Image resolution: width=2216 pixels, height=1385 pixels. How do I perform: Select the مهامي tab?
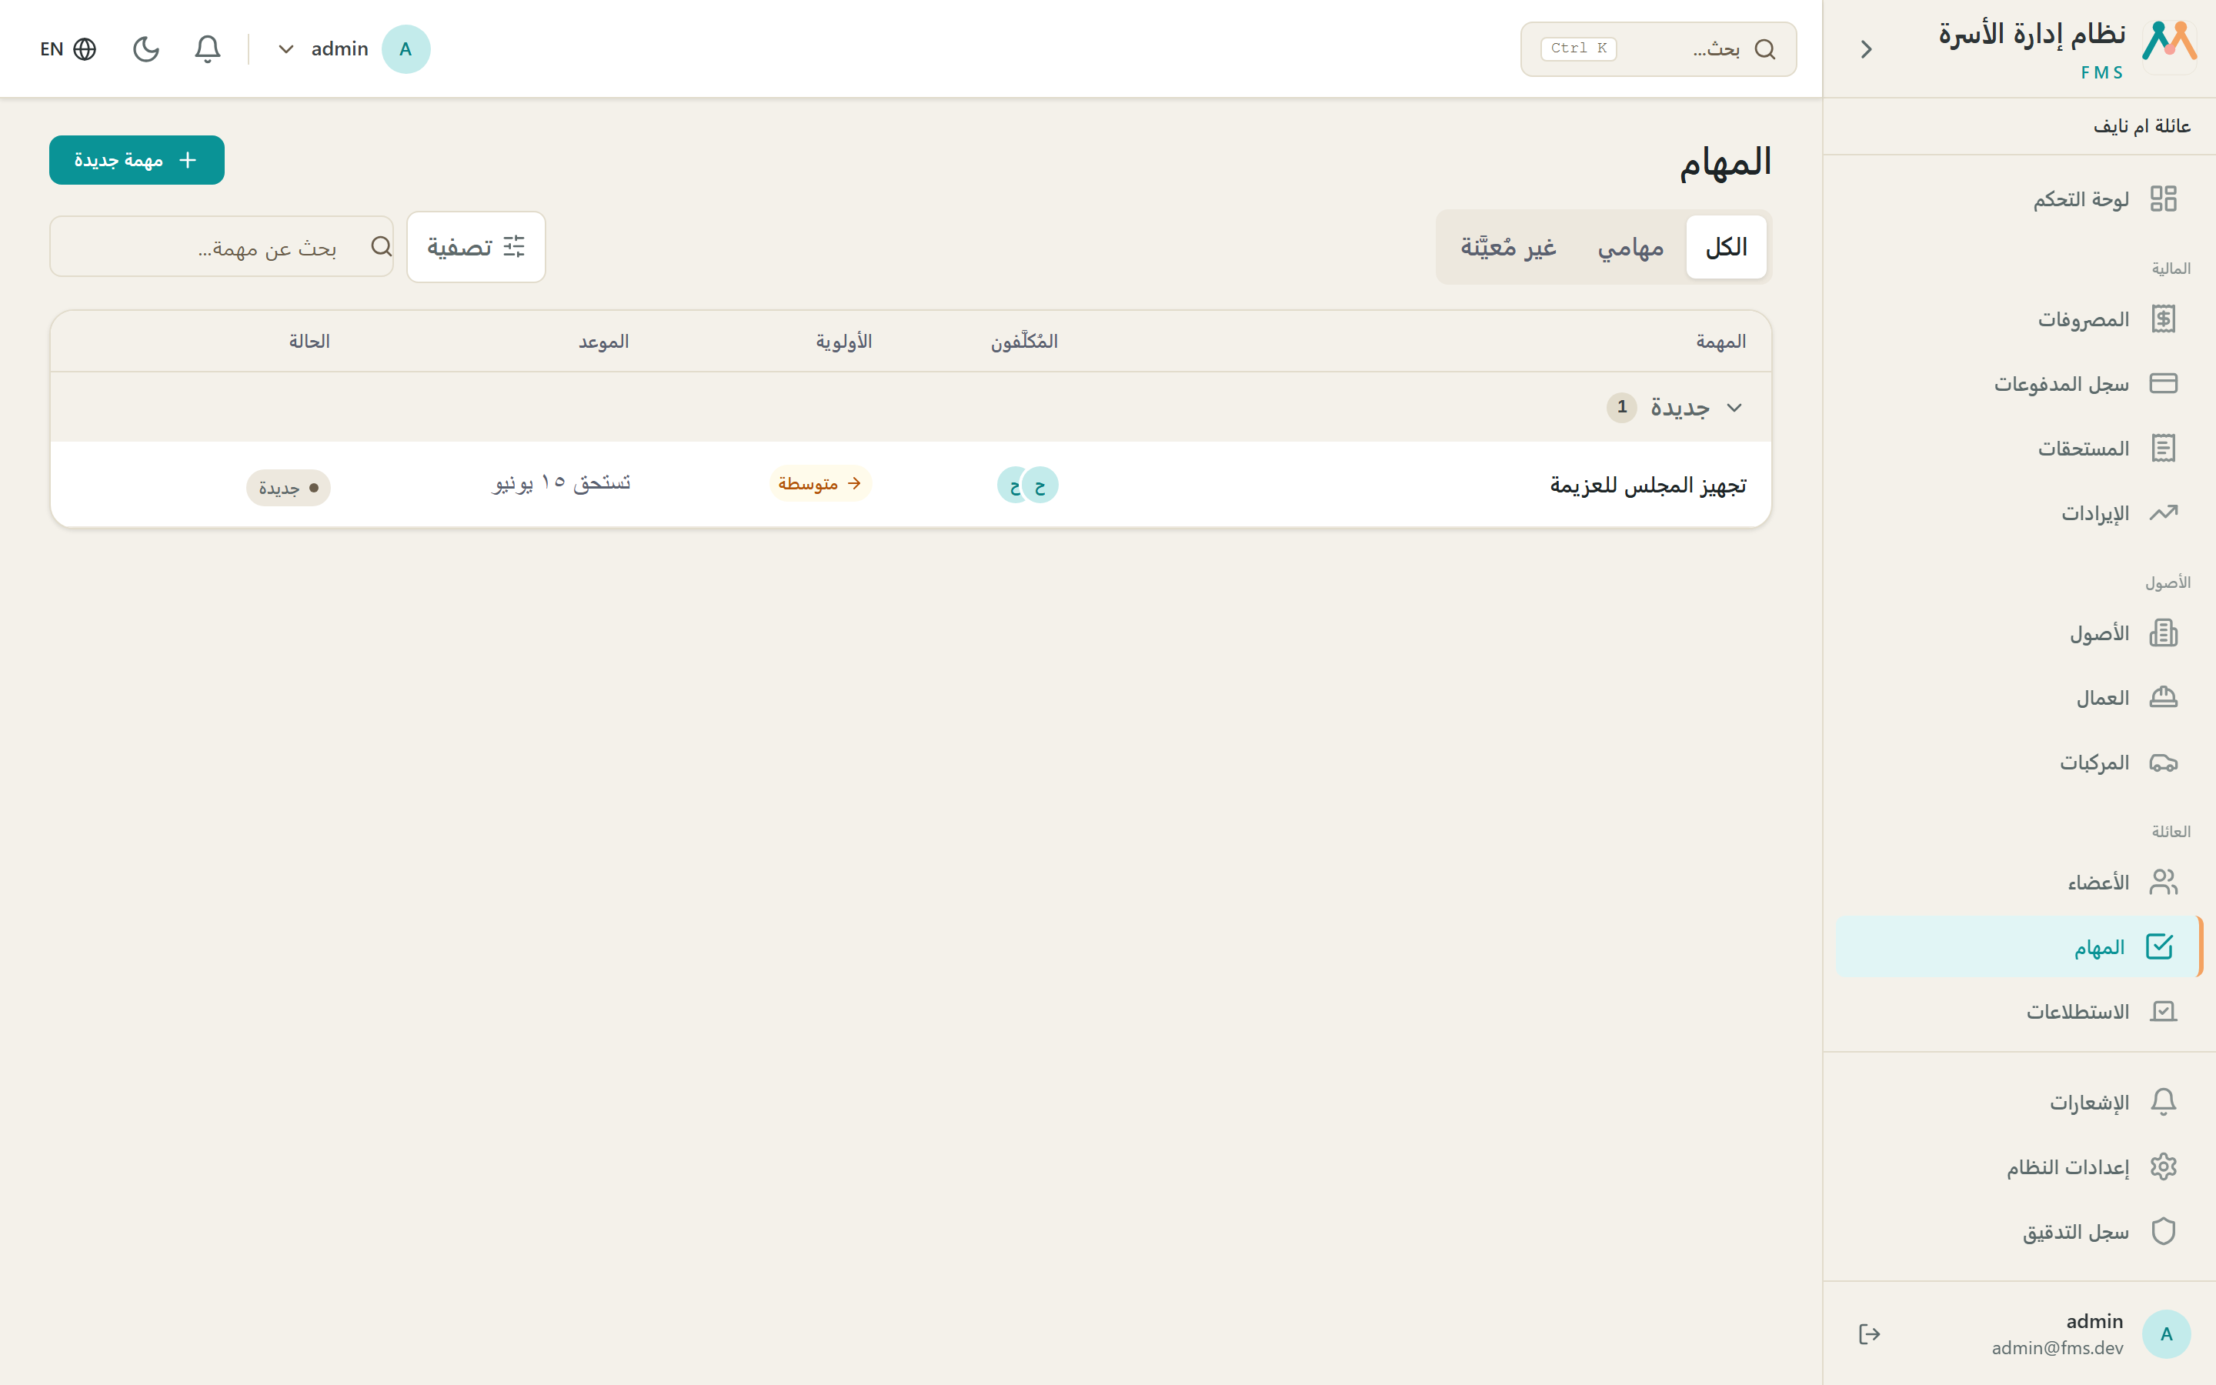click(1630, 246)
